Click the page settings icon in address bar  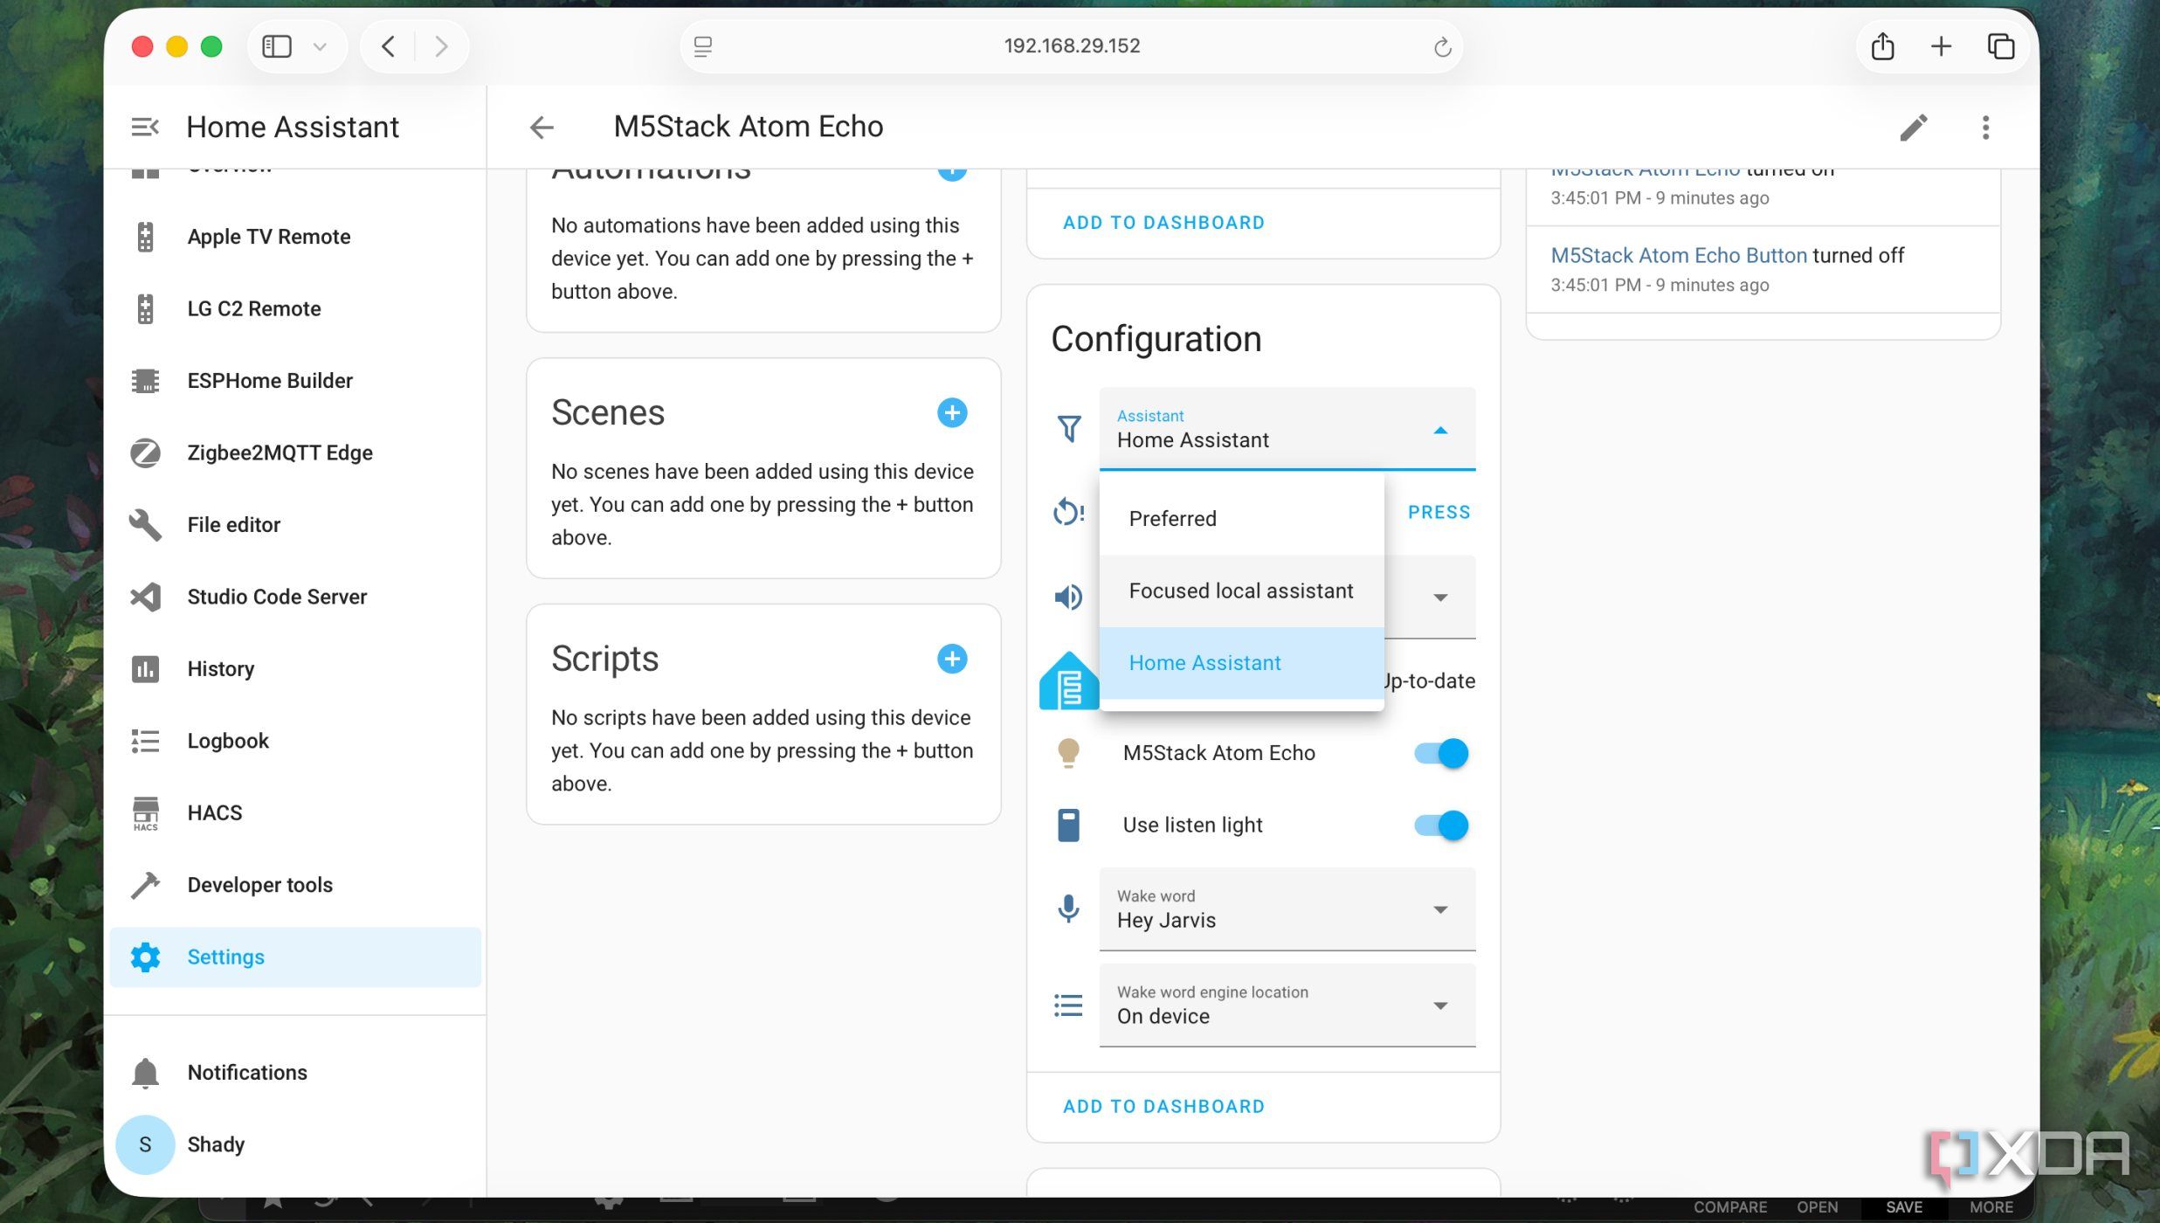(703, 46)
